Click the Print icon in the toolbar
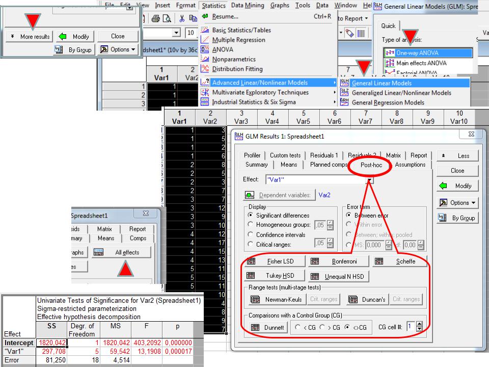 coord(156,19)
